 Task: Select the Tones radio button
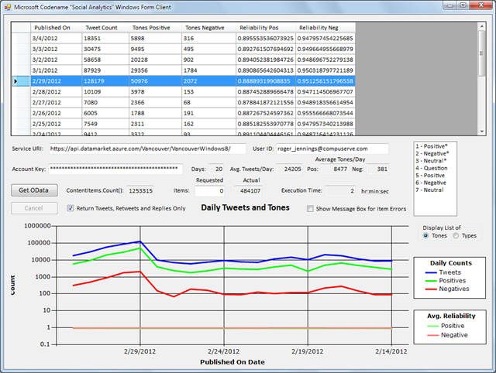pos(426,235)
